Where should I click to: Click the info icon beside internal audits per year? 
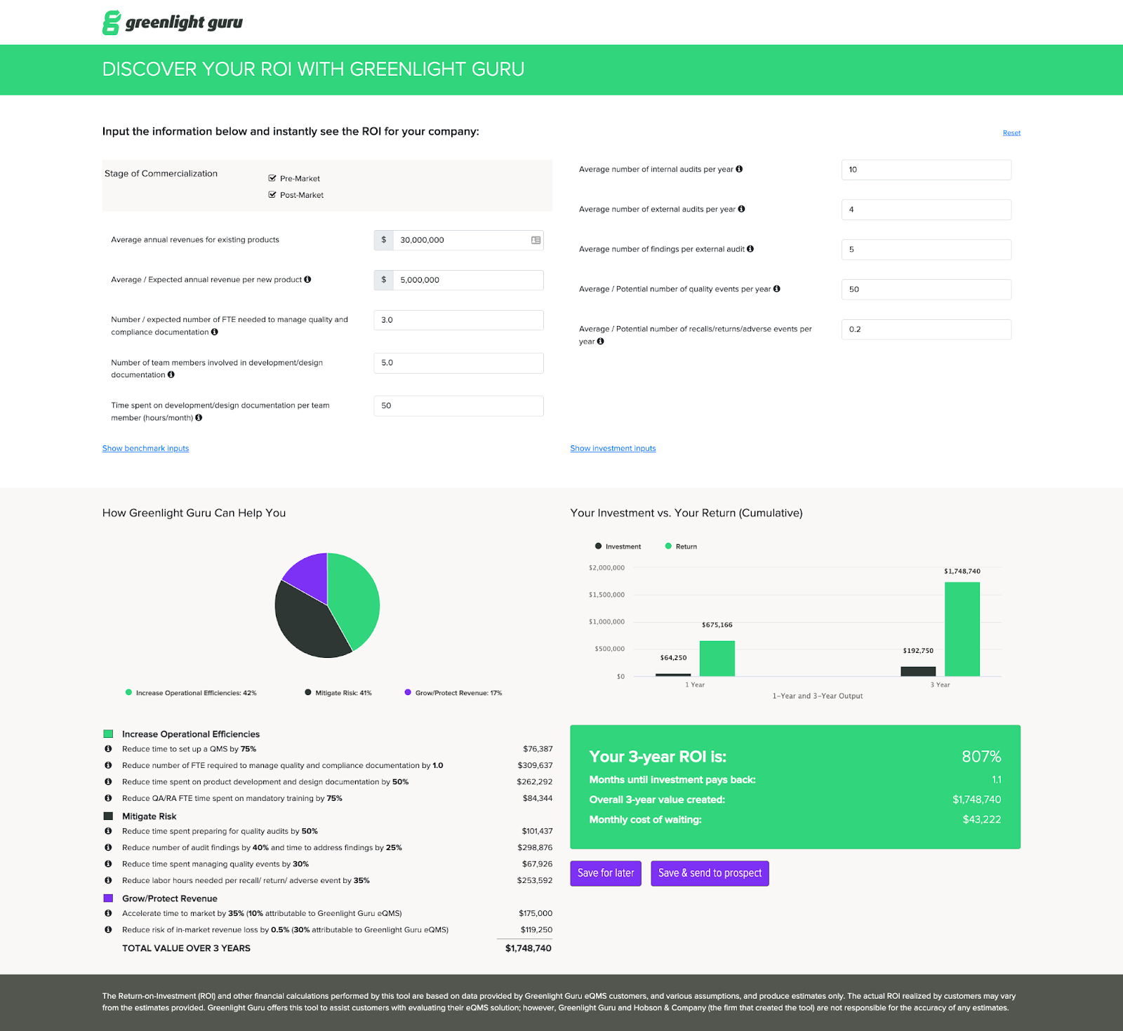[x=740, y=169]
